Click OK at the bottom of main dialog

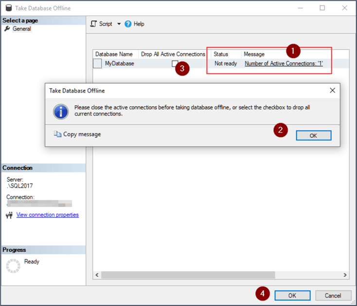click(x=292, y=295)
